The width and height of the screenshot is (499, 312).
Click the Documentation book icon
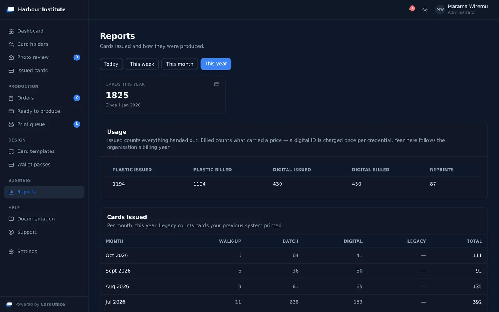(11, 219)
